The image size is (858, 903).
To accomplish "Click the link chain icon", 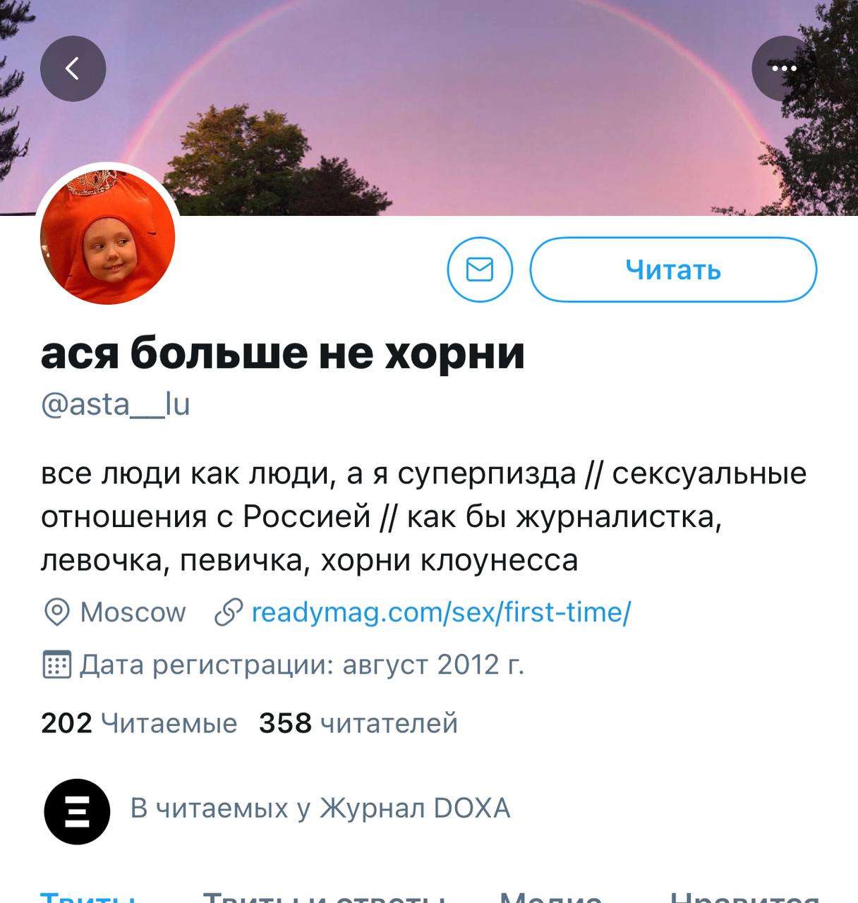I will (x=229, y=612).
